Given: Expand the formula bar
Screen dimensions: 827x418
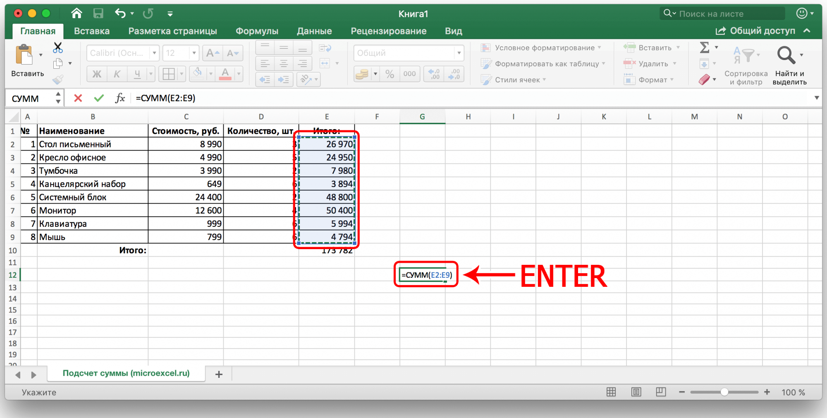Looking at the screenshot, I should point(817,98).
